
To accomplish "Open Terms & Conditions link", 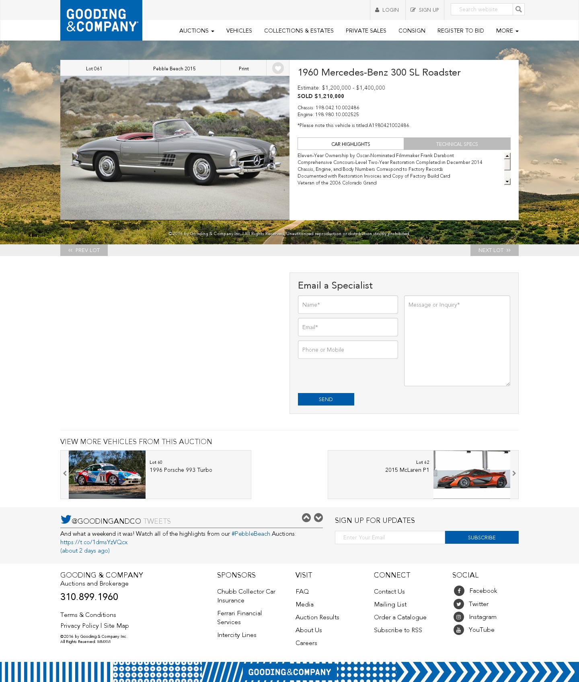I will coord(88,615).
